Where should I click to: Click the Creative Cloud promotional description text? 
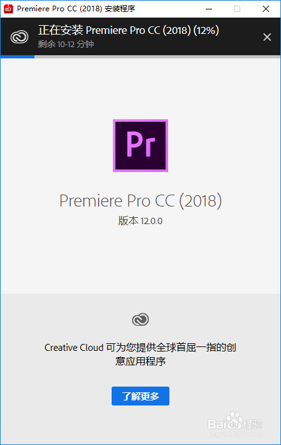tap(140, 354)
